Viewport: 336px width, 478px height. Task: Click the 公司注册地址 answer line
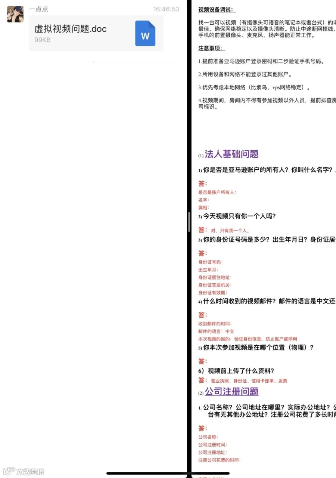click(x=212, y=452)
